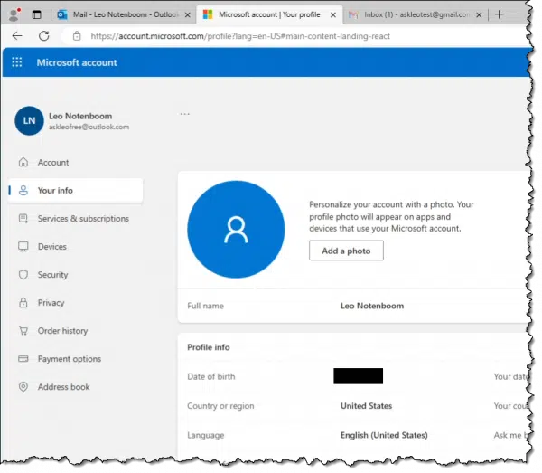The image size is (542, 473).
Task: Select Your info in sidebar
Action: [x=75, y=190]
